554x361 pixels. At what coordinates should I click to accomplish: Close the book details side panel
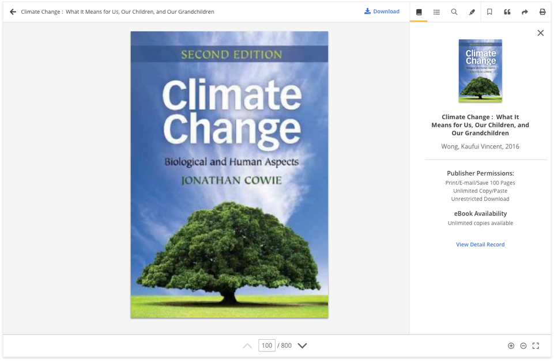540,33
